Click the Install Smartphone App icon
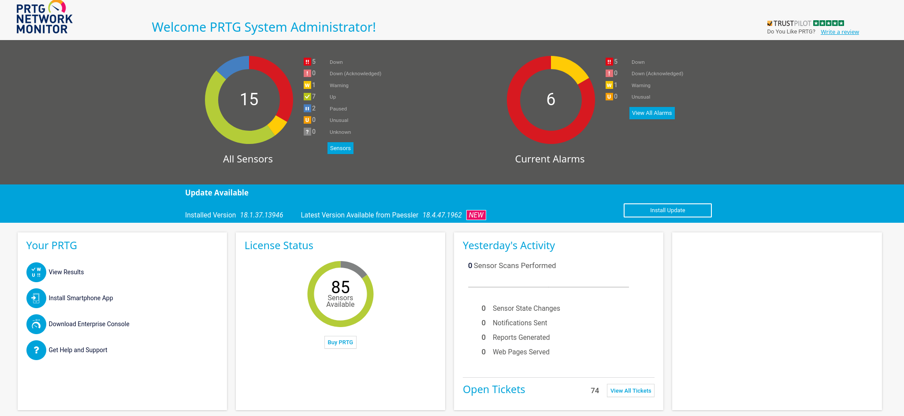 coord(36,298)
